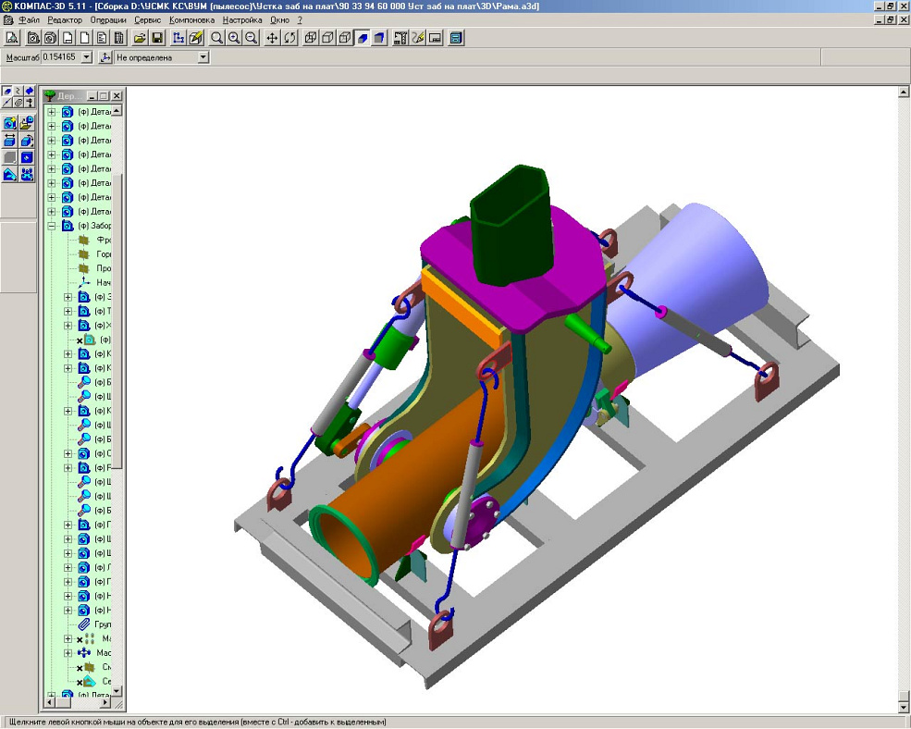Open the Операции menu

tap(109, 19)
